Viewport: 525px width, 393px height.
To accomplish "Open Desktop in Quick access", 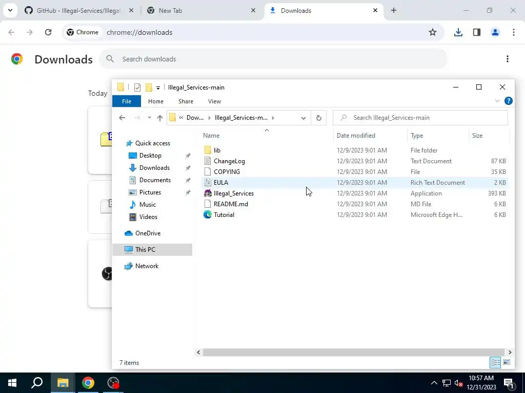I will coord(150,156).
